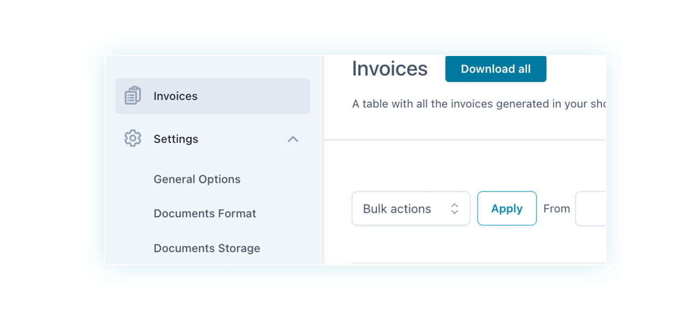Open Documents Format settings page
This screenshot has width=700, height=320.
[x=205, y=214]
